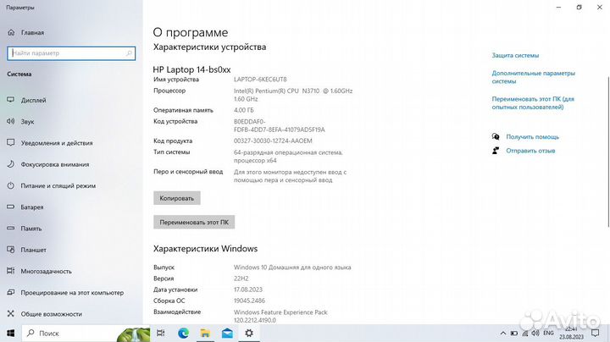
Task: Click the version value 22H2
Action: [x=241, y=279]
